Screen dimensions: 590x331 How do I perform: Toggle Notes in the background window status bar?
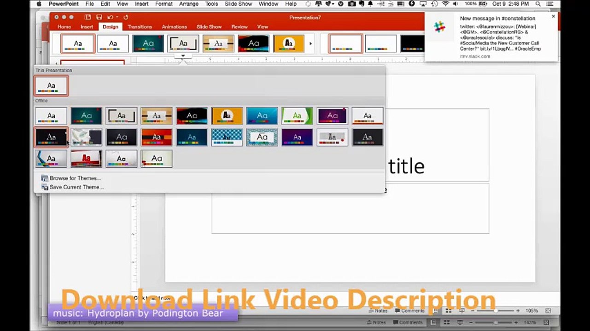coord(376,322)
